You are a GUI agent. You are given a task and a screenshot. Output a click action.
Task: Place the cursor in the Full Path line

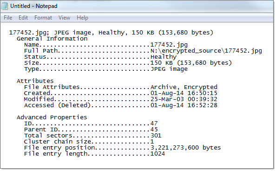coord(143,51)
